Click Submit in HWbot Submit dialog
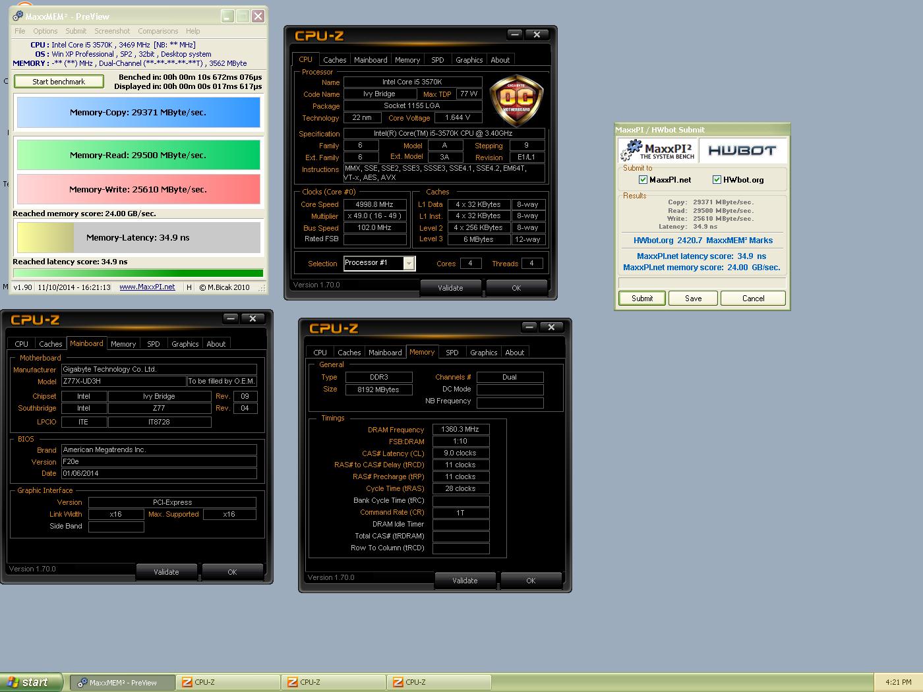Screen dimensions: 923x692 click(642, 299)
